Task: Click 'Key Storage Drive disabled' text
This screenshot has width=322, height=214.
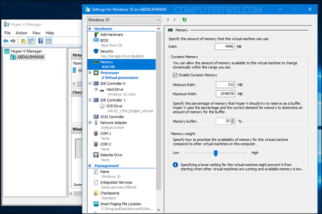Action: 122,56
